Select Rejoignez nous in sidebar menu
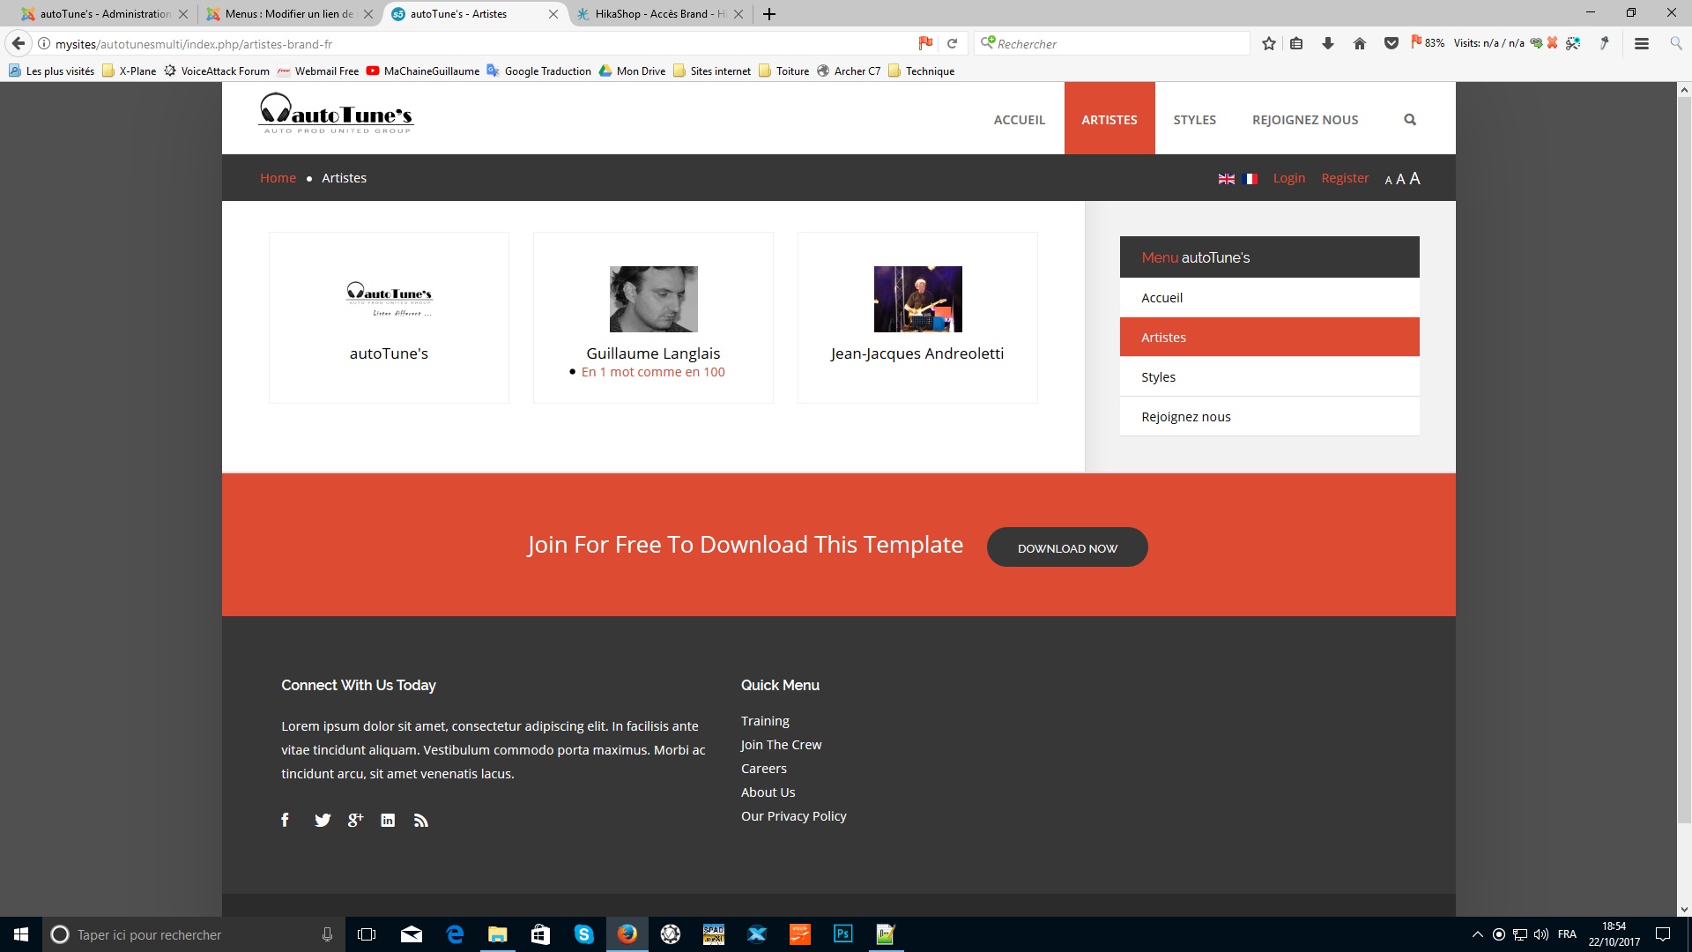1692x952 pixels. click(x=1185, y=417)
